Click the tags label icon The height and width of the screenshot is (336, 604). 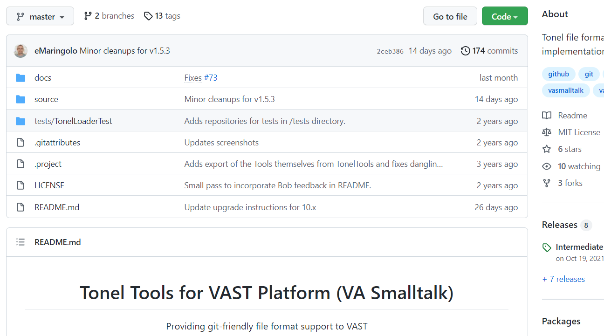pyautogui.click(x=148, y=16)
